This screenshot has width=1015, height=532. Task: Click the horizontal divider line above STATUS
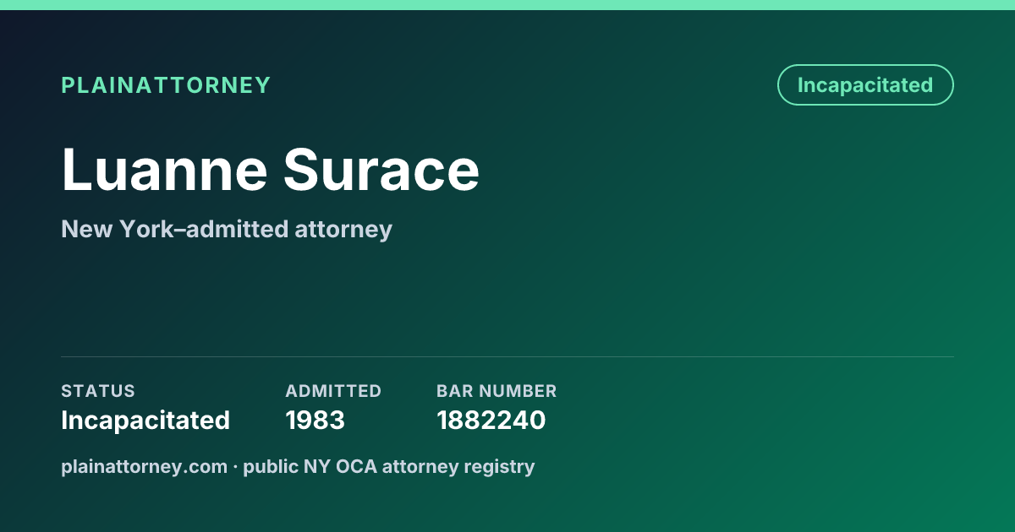(507, 356)
